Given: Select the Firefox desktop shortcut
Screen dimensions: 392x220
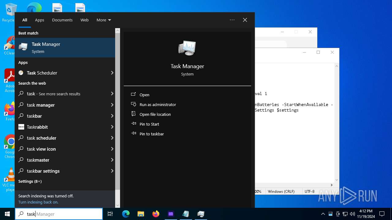Looking at the screenshot, I should [x=10, y=112].
